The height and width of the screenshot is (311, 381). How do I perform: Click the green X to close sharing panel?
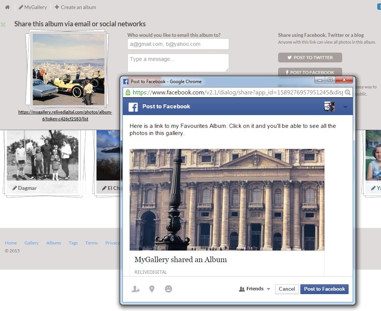click(3, 24)
